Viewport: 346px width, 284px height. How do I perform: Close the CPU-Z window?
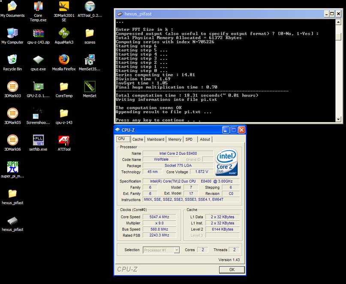(x=242, y=130)
